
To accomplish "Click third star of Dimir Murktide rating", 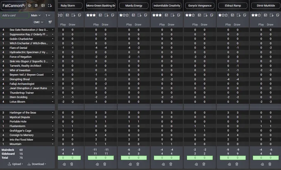I will [259, 15].
